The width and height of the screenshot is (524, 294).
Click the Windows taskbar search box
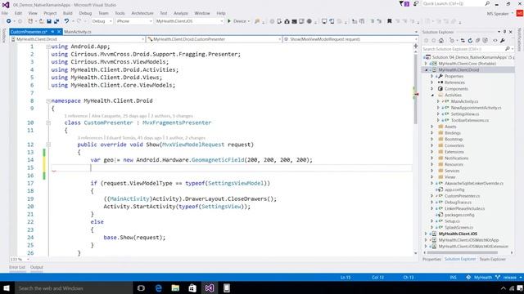(x=73, y=288)
